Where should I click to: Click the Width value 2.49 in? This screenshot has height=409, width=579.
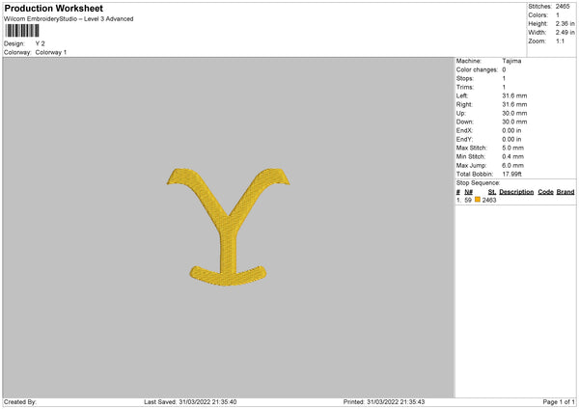pyautogui.click(x=565, y=33)
